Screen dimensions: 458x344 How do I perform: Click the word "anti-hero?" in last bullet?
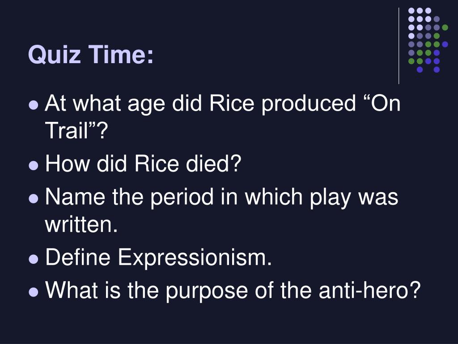coord(369,290)
